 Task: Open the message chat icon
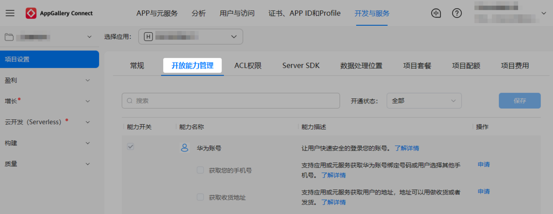[x=436, y=13]
